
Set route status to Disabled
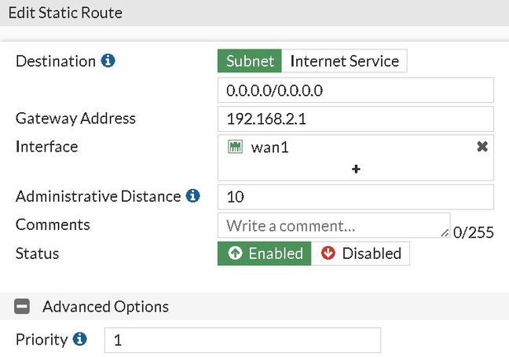(361, 253)
